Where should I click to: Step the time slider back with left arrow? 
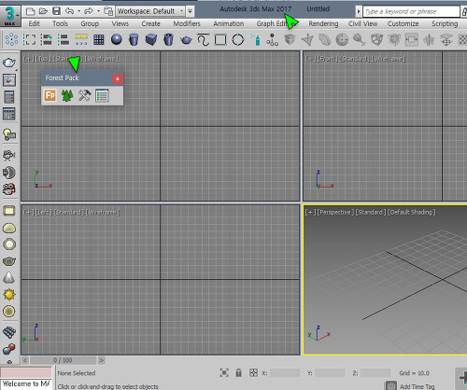pos(25,360)
